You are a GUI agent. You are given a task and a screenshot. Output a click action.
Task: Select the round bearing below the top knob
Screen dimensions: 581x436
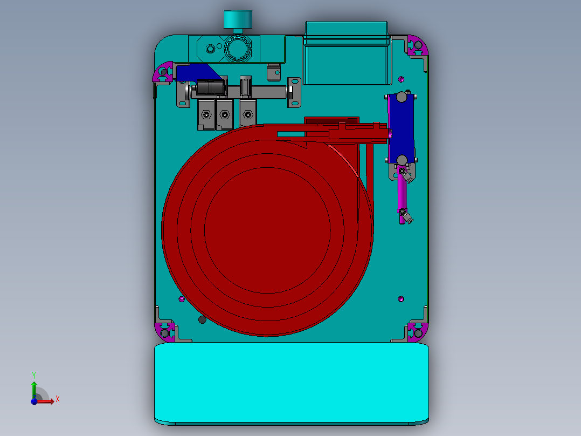tap(238, 49)
